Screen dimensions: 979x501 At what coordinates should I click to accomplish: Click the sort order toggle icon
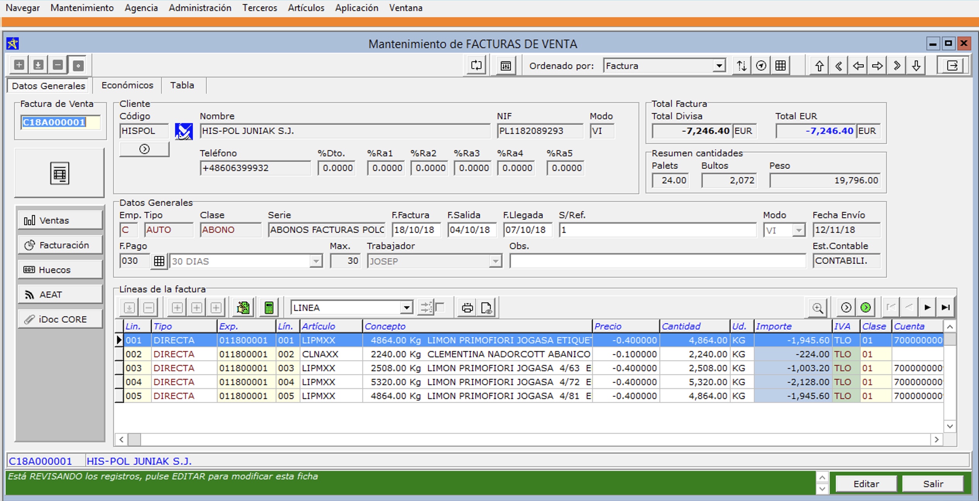pyautogui.click(x=741, y=66)
